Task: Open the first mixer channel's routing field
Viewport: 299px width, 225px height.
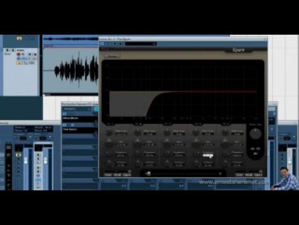Action: [x=24, y=129]
